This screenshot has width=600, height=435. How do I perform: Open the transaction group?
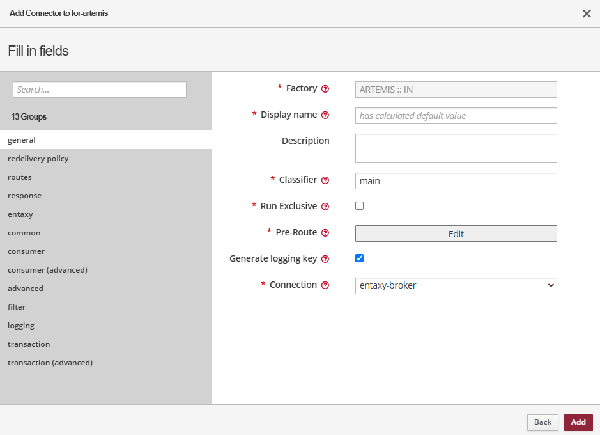(29, 344)
